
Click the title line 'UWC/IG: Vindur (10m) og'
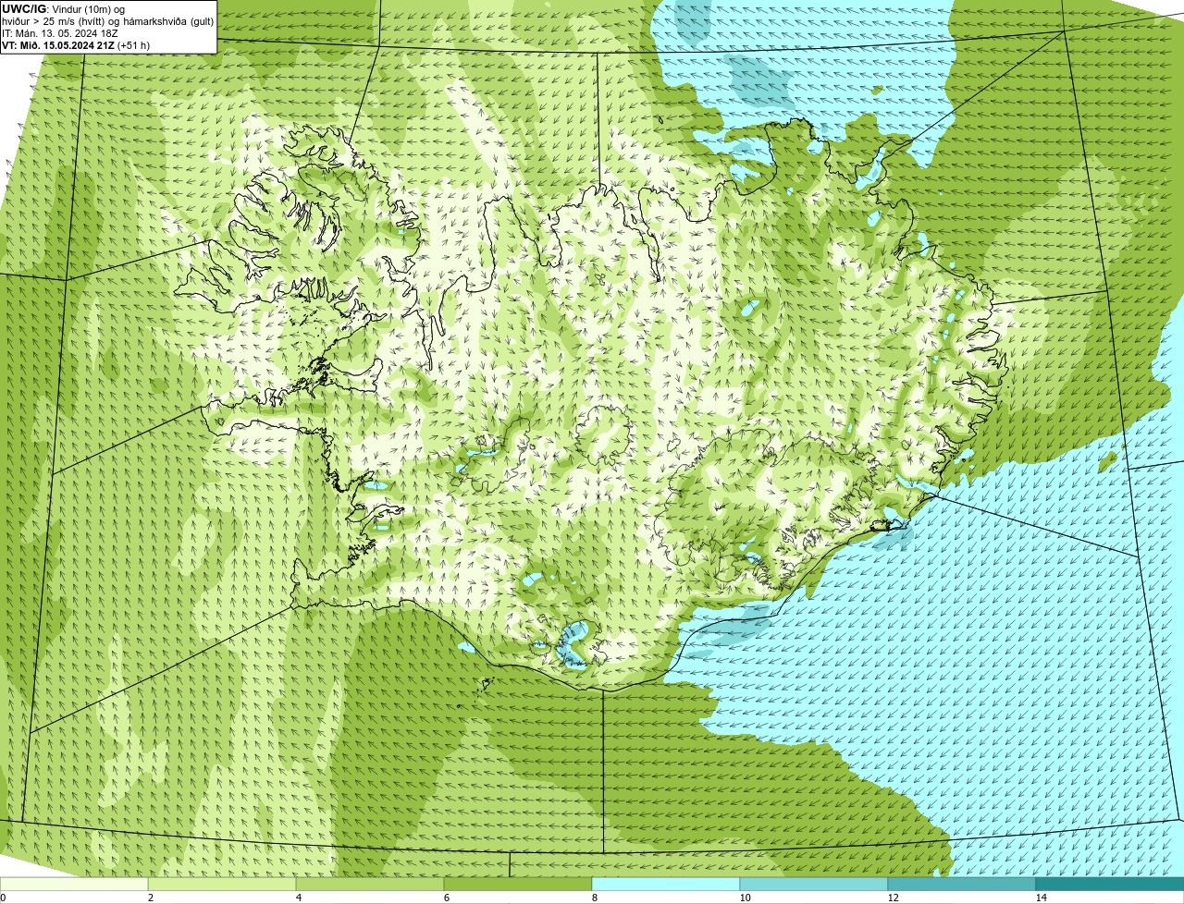63,9
